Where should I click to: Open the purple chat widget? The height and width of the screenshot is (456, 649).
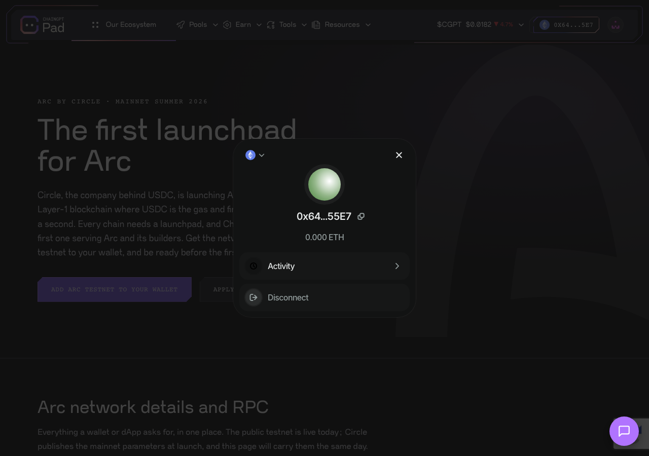(x=624, y=431)
